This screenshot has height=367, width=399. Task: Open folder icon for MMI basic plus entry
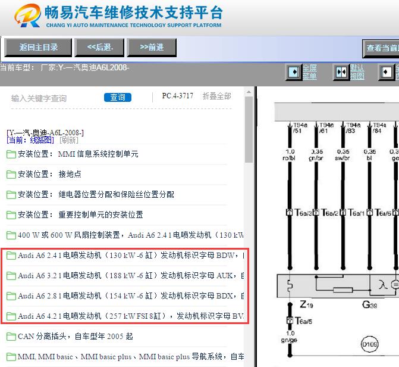[x=11, y=357]
